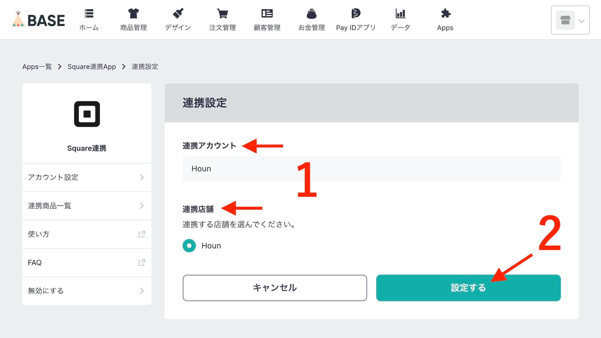Click the キャンセル button
Viewport: 601px width, 338px height.
[275, 288]
